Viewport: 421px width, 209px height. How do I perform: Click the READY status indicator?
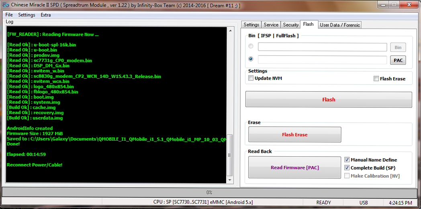tap(323, 203)
